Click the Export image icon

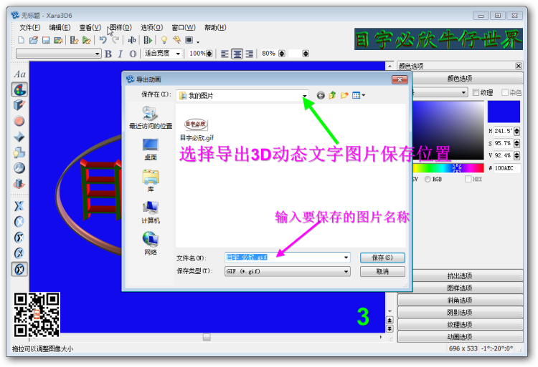click(x=58, y=40)
